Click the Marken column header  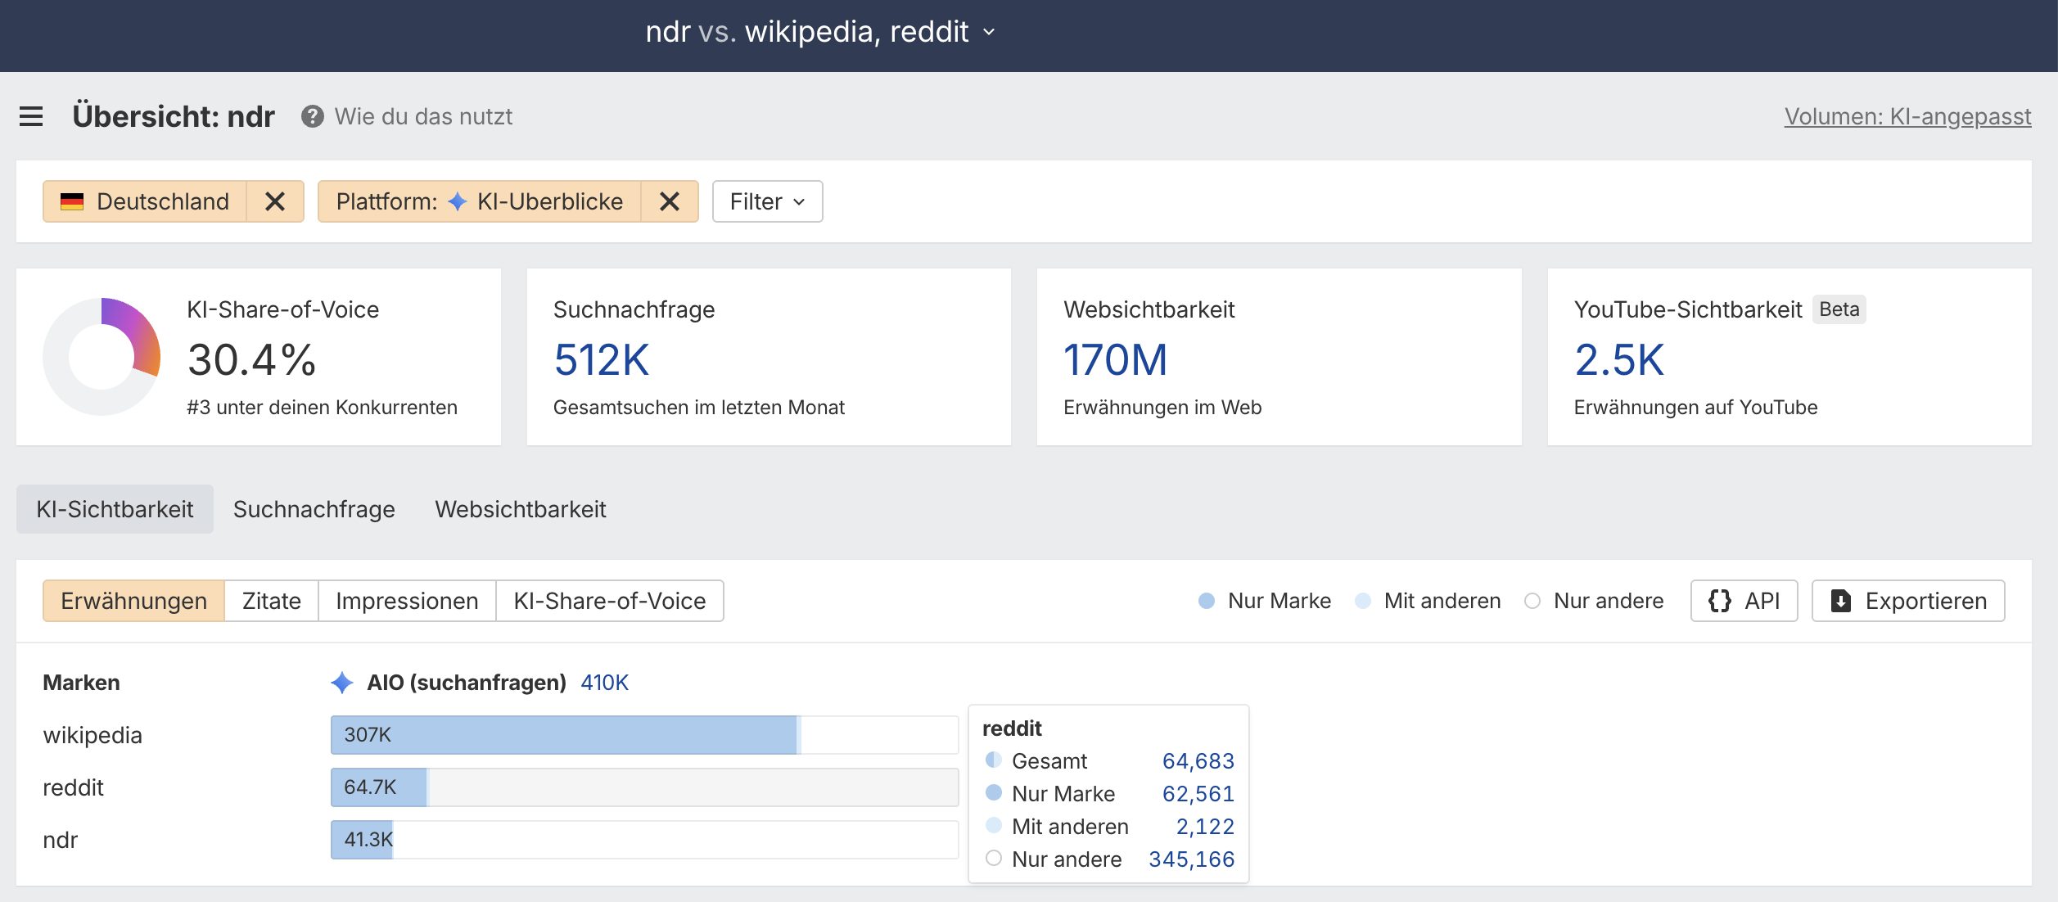click(x=81, y=683)
